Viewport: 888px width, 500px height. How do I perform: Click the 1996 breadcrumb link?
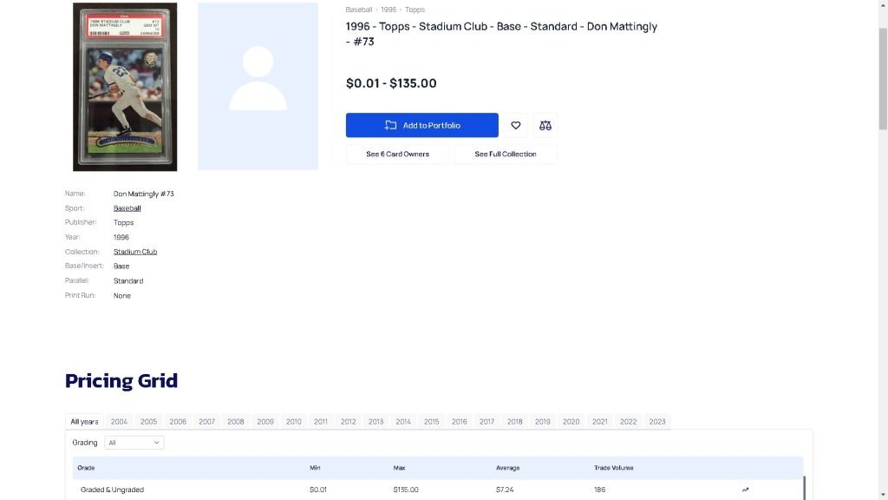(x=388, y=10)
